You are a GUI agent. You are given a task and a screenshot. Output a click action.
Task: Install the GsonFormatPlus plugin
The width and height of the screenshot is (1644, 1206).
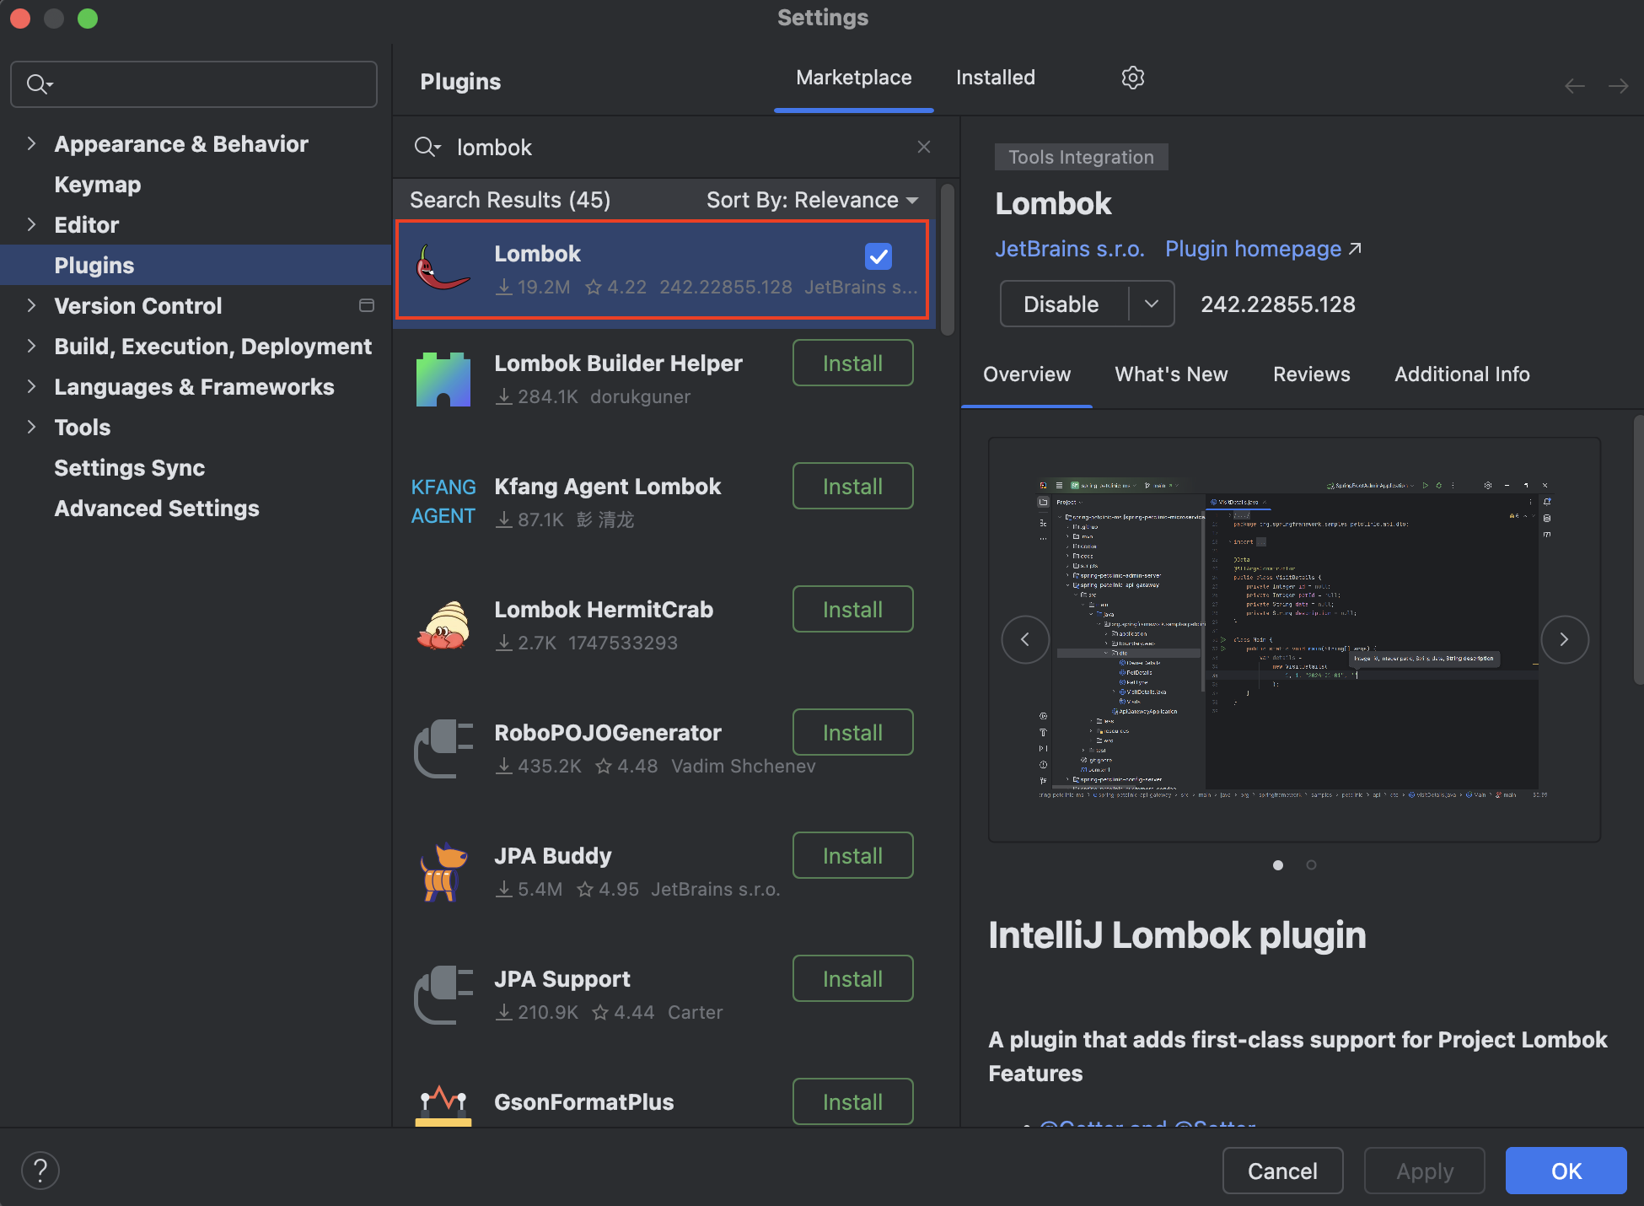pos(852,1101)
